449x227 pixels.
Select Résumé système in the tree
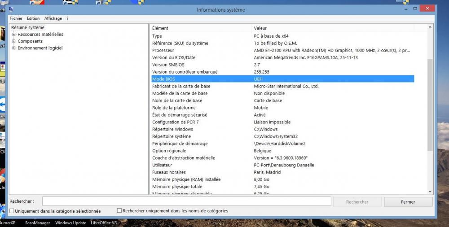(28, 27)
